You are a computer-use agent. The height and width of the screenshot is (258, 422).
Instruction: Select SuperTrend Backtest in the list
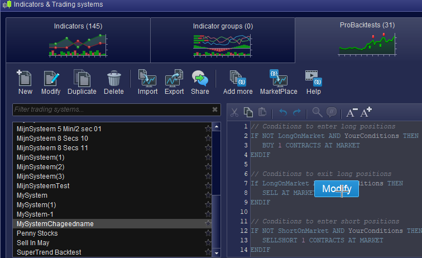(x=112, y=252)
